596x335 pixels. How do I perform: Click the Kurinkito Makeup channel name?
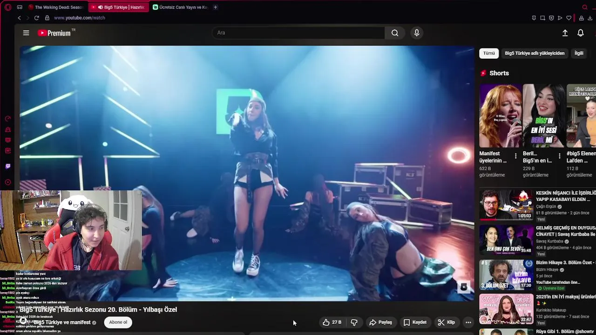click(x=551, y=310)
